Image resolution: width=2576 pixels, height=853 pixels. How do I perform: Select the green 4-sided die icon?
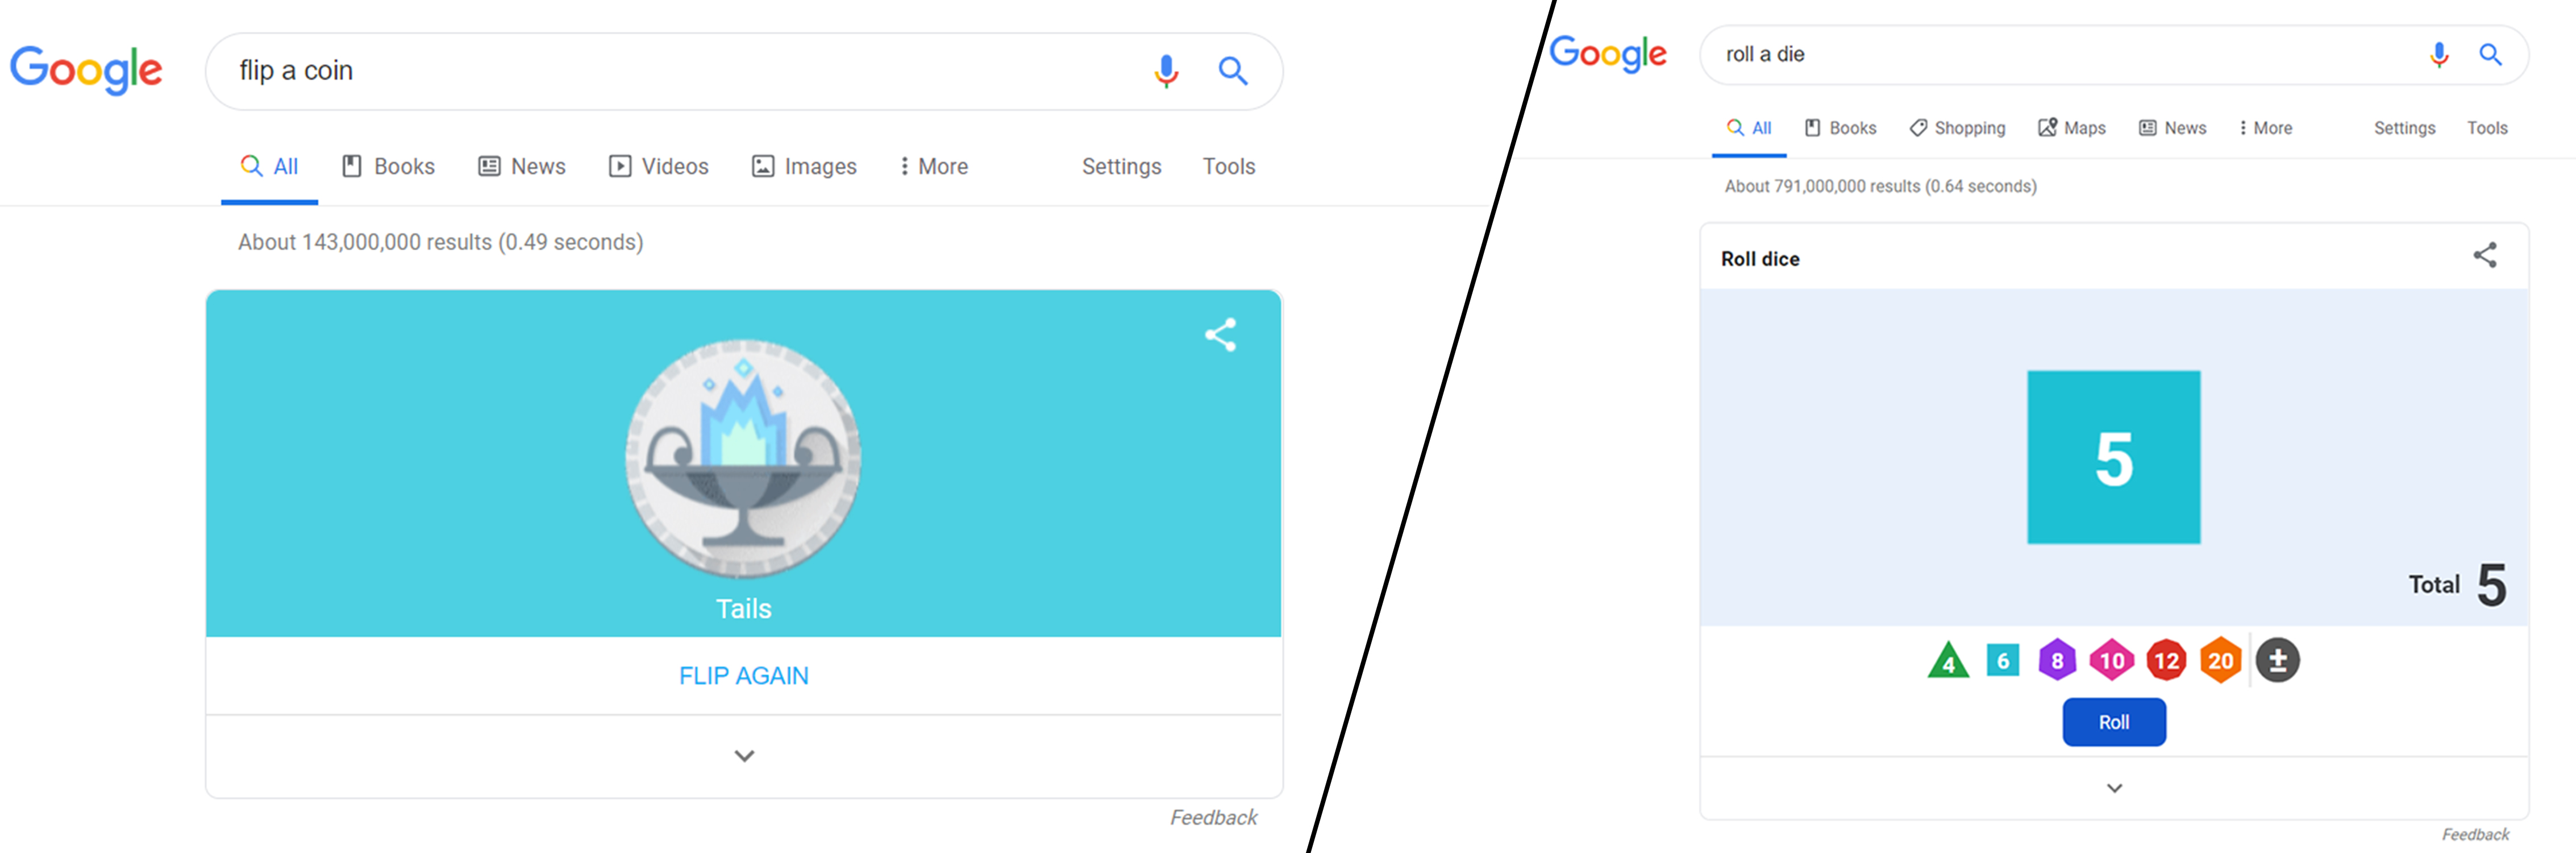[x=1948, y=661]
